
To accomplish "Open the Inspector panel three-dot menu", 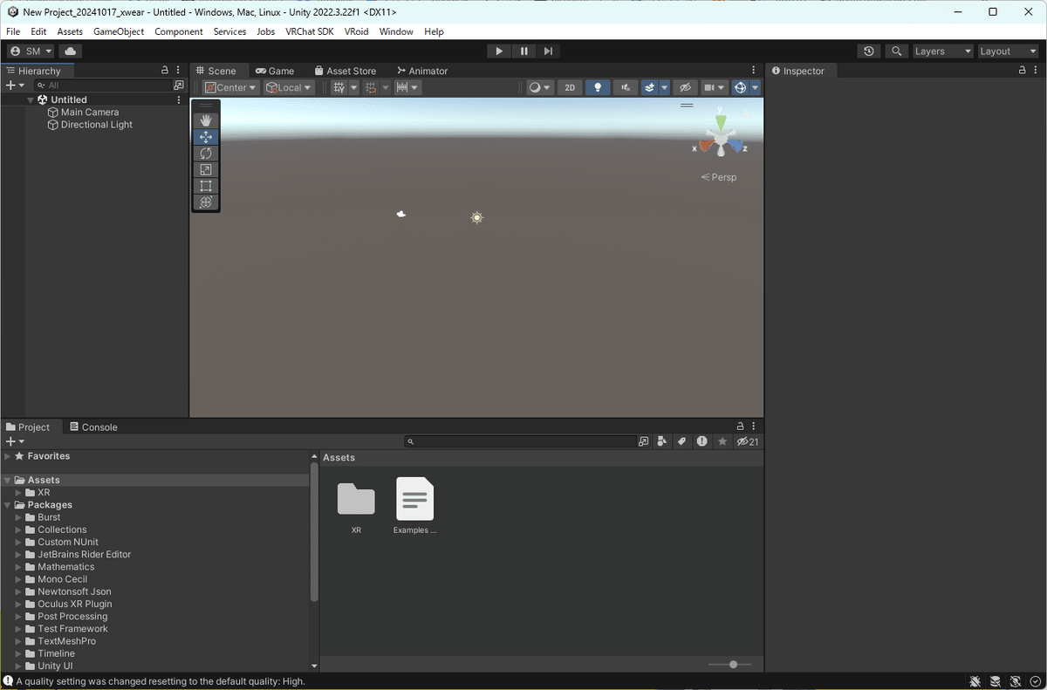I will (x=1036, y=71).
